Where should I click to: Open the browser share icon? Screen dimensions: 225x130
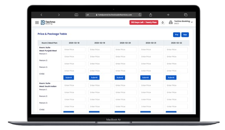(151, 15)
